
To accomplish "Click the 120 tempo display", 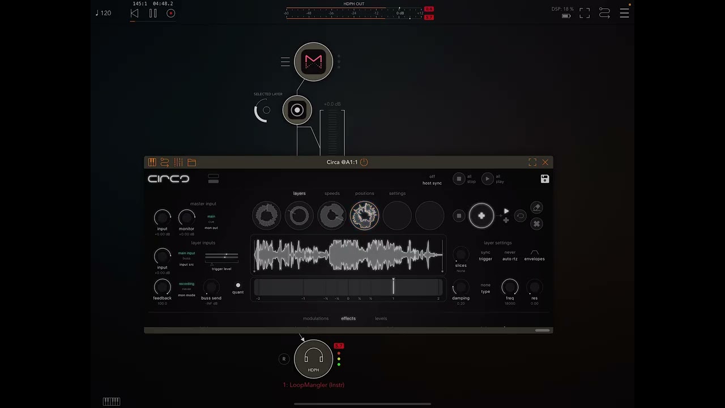I will pyautogui.click(x=103, y=13).
